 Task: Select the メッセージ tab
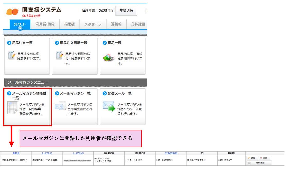coord(93,24)
